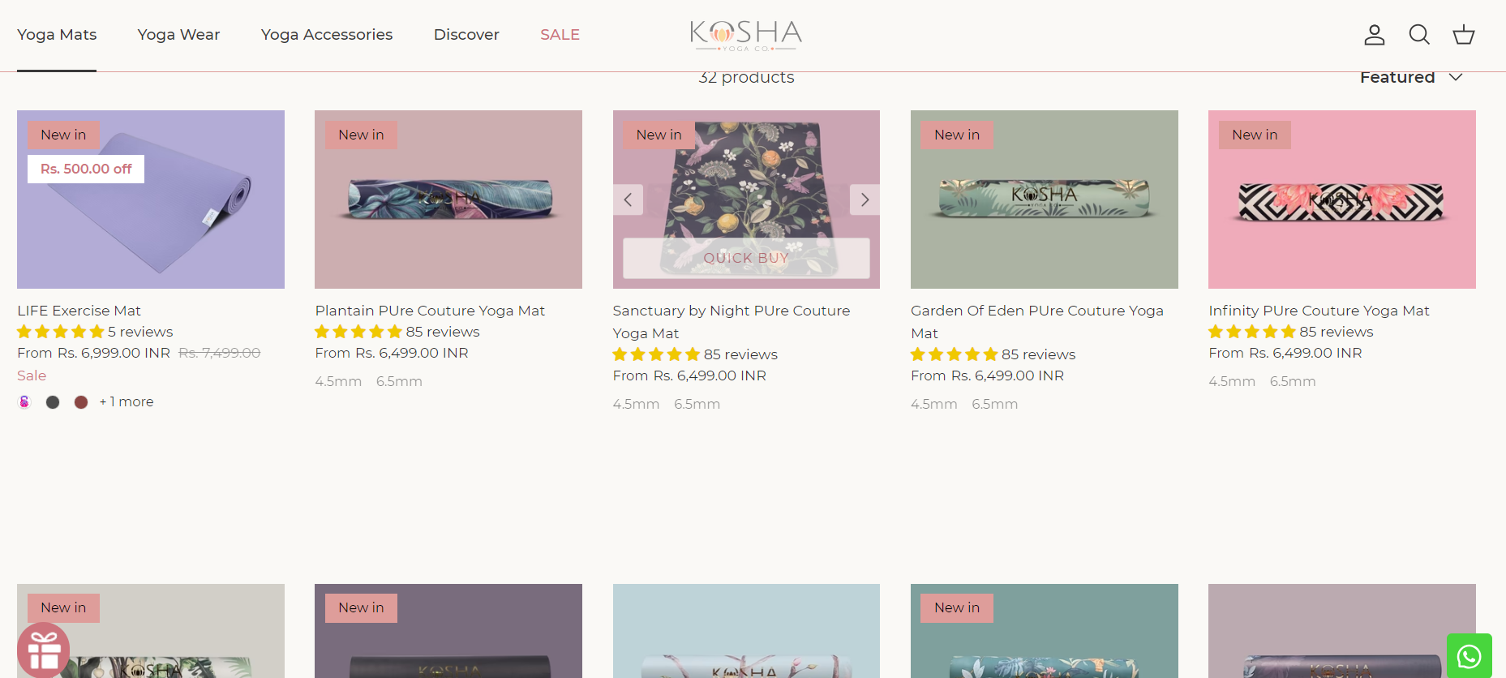Screen dimensions: 1506x678
Task: Choose 6.5mm for Sanctuary by Night mat
Action: pyautogui.click(x=697, y=404)
